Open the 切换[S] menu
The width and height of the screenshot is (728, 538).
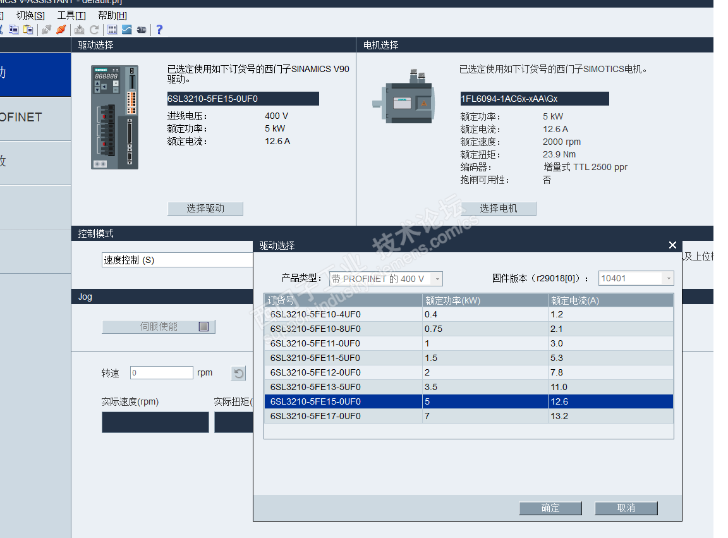[30, 15]
